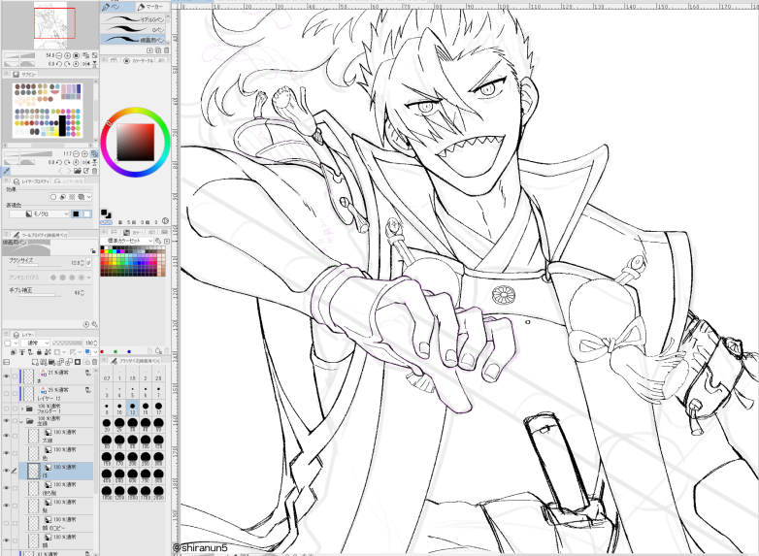Screen dimensions: 759x556
Task: Zoom in within the Sub View panel
Action: pos(84,154)
